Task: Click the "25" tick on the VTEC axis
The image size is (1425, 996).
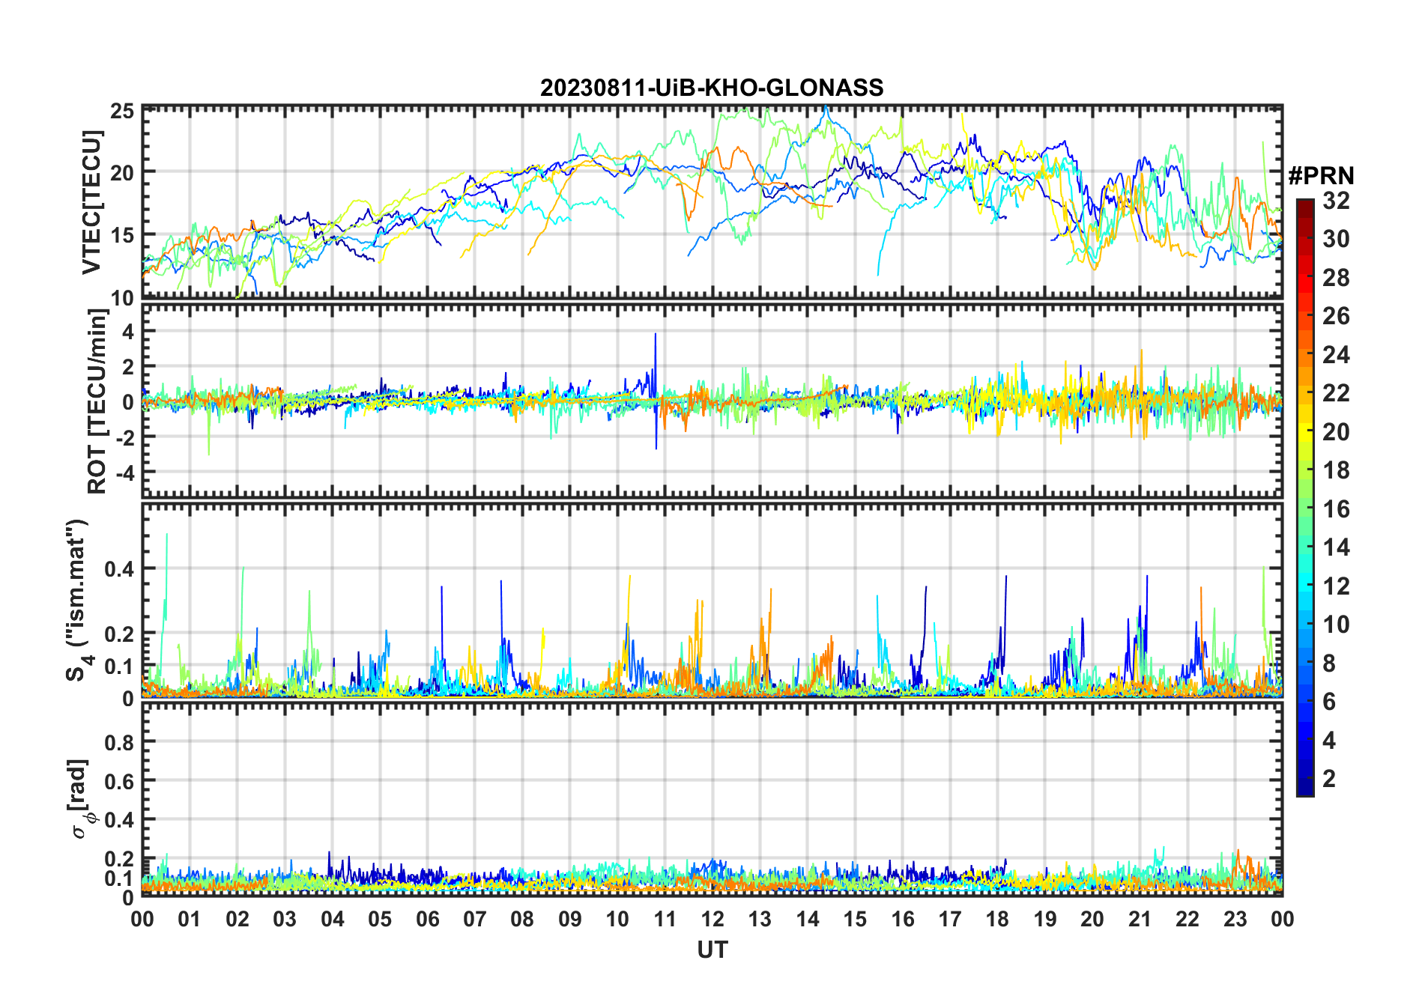Action: (x=122, y=112)
